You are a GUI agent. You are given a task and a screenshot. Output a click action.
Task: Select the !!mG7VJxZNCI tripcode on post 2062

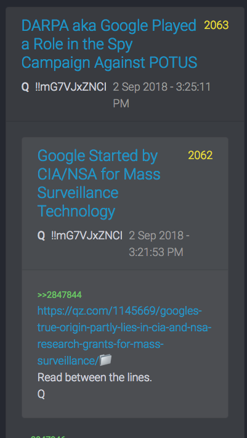[87, 236]
